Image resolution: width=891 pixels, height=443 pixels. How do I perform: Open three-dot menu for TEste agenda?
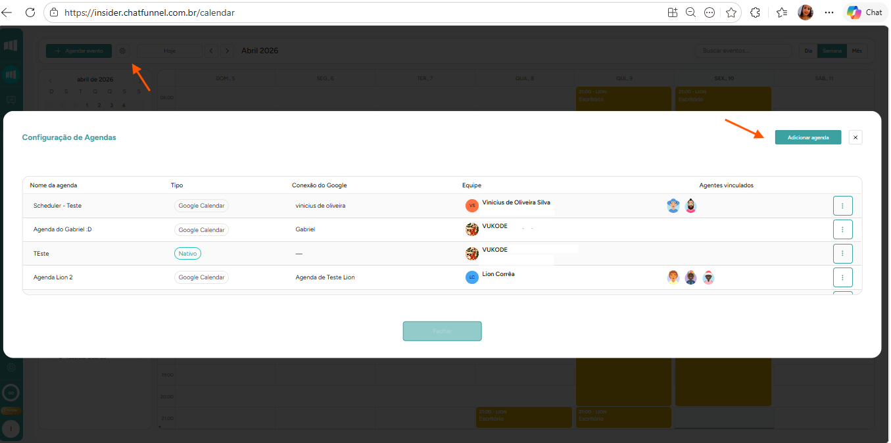[x=842, y=253]
